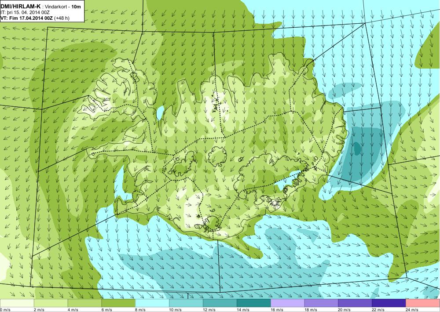Screen dimensions: 440x312
Task: Click the "IT: þri 15. 04. 2014 00Z" line
Action: [25, 12]
